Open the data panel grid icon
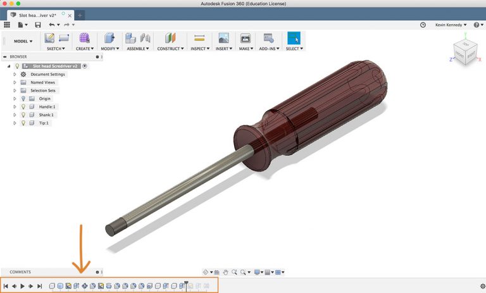Image resolution: width=486 pixels, height=293 pixels. click(x=7, y=25)
